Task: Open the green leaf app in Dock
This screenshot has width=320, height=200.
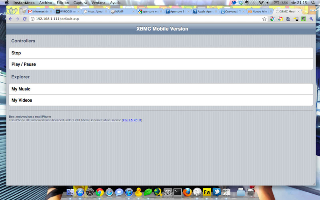Action: coord(148,192)
